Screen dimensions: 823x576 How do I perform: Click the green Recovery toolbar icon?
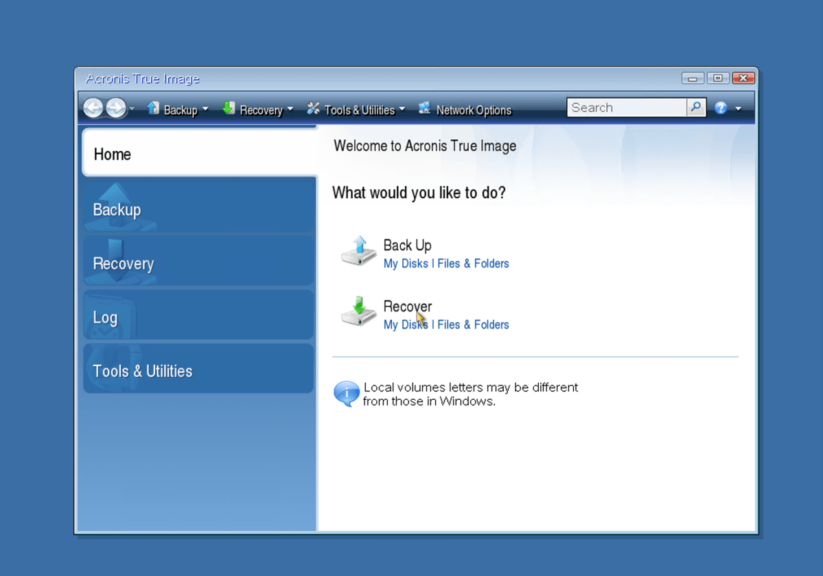229,108
